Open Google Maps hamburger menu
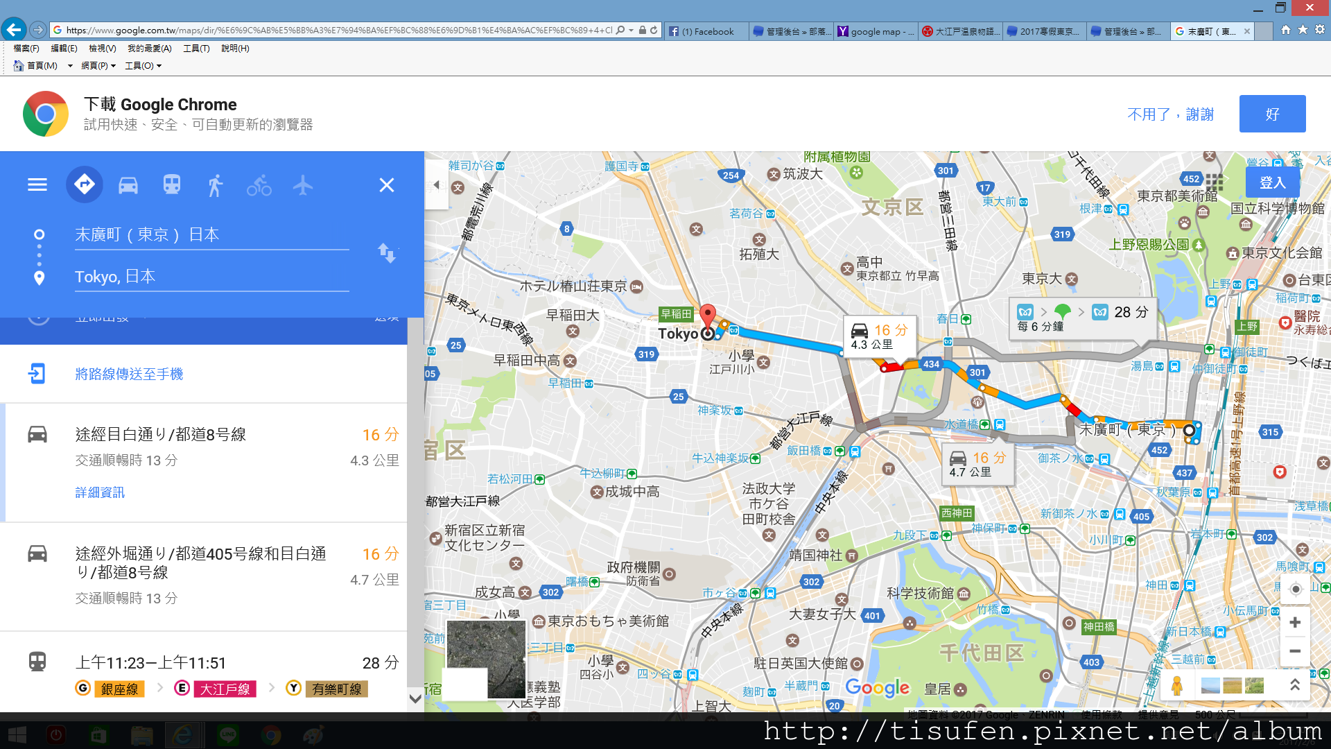This screenshot has height=749, width=1331. coord(37,185)
